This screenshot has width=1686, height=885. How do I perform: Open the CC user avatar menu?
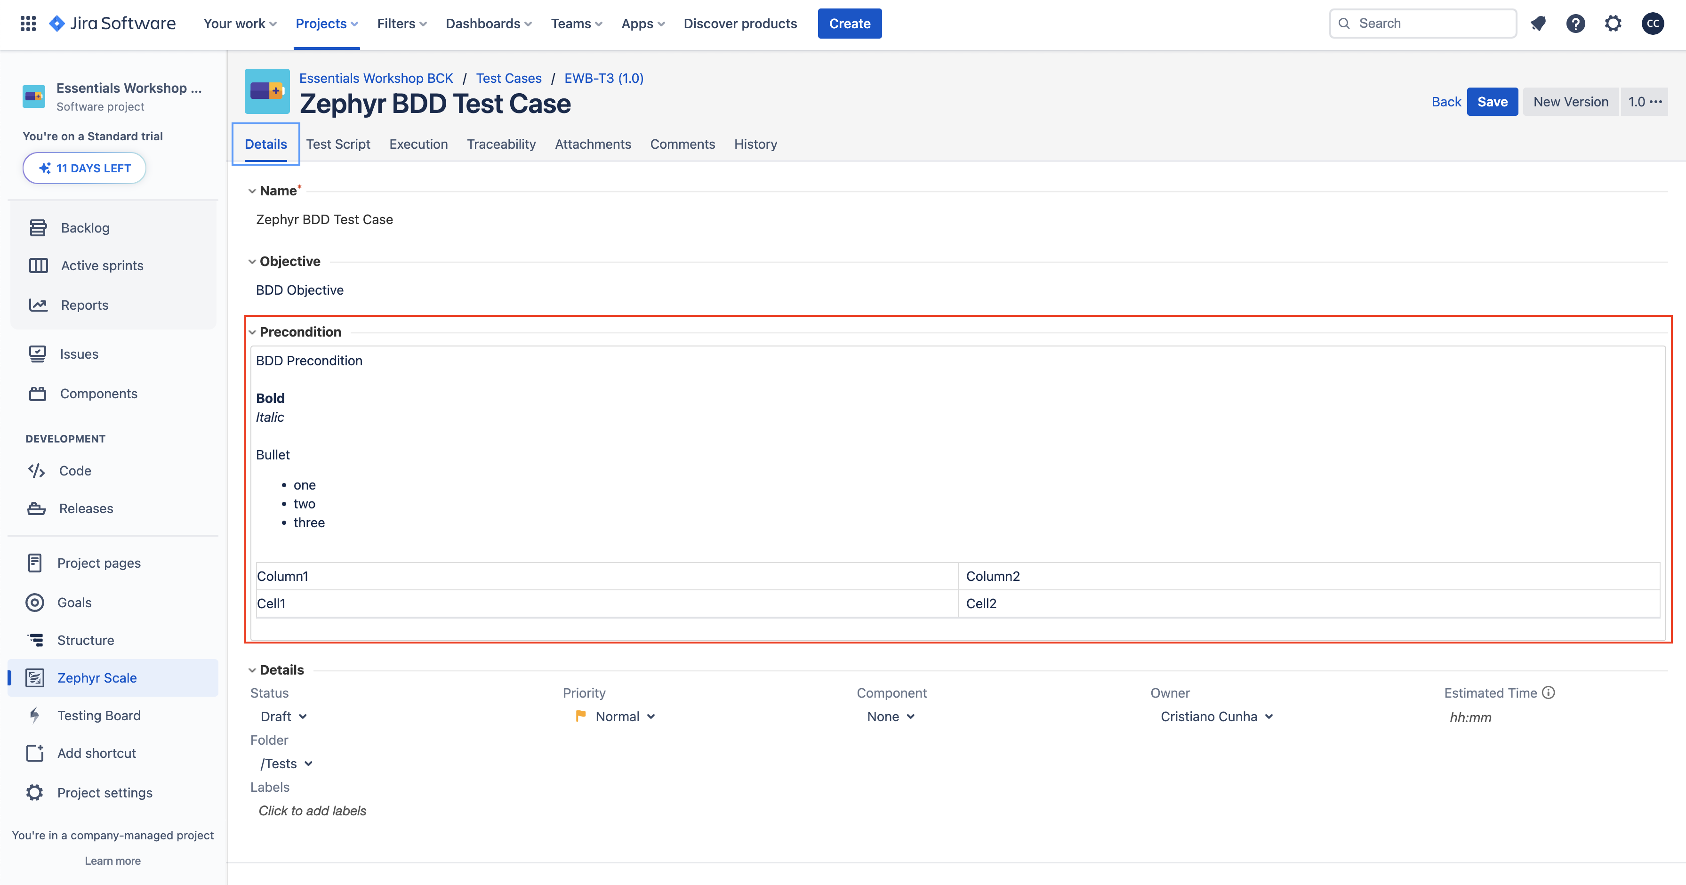tap(1653, 24)
